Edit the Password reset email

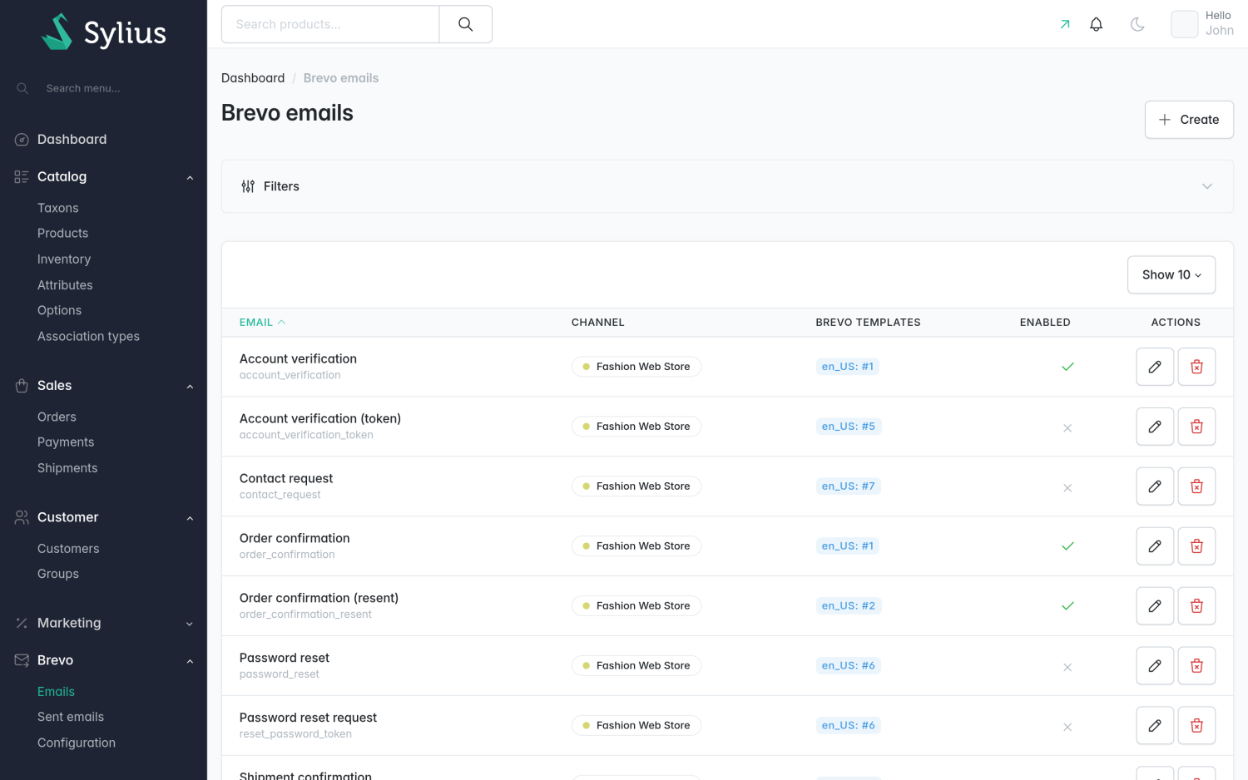(x=1155, y=666)
